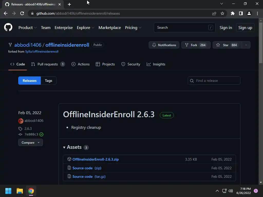The width and height of the screenshot is (263, 197).
Task: Download Source code (zip)
Action: [87, 168]
